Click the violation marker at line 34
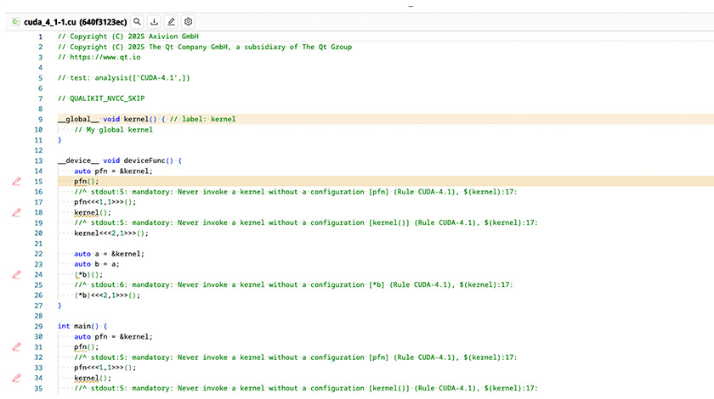Viewport: 714px width, 399px height. 15,378
